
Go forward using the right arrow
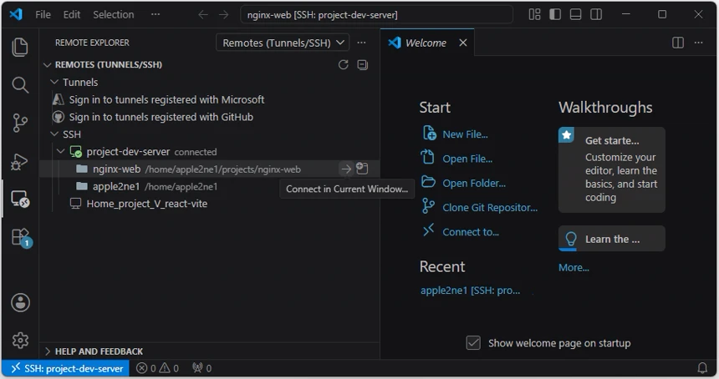click(223, 15)
